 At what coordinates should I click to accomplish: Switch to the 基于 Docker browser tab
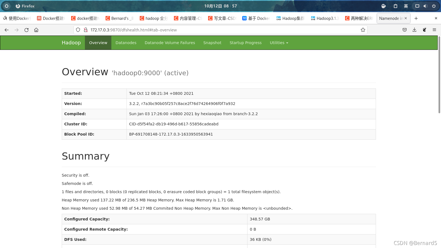pos(256,18)
